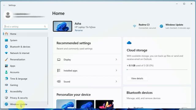Open Gaming settings
This screenshot has width=196, height=110.
coord(25,85)
